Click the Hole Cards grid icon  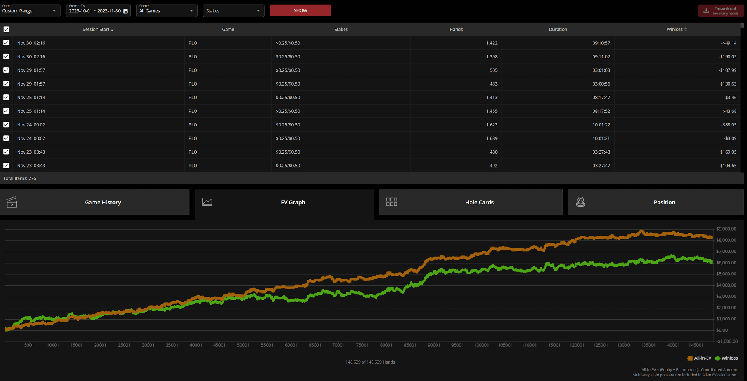click(x=391, y=202)
